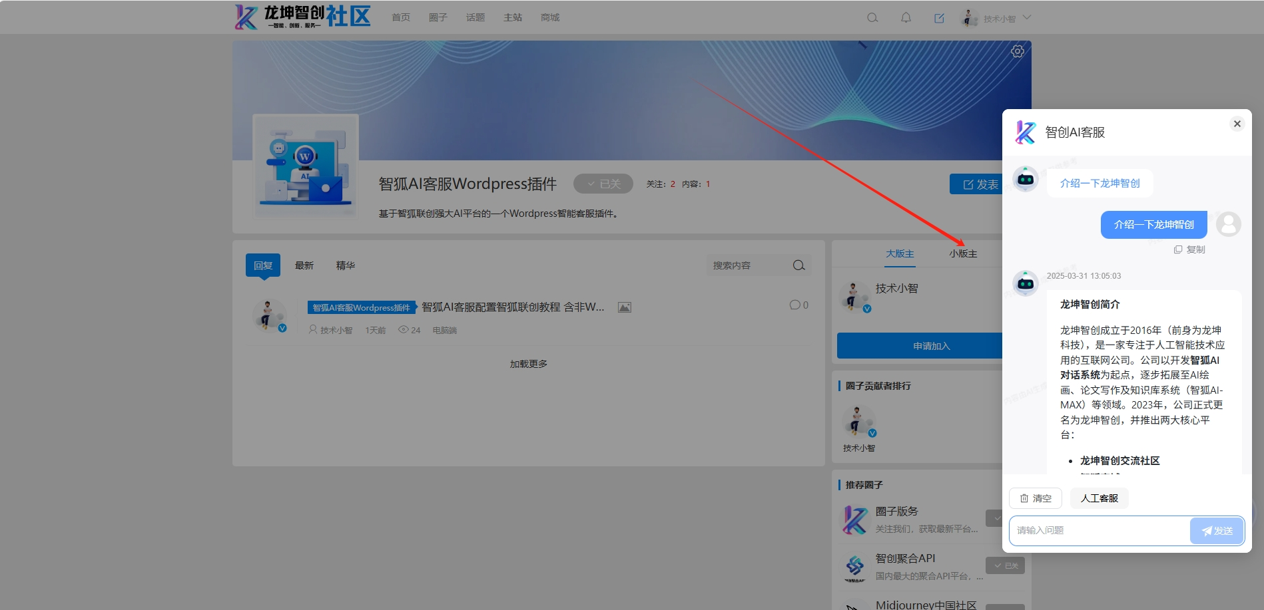Toggle the 已关 followed button for the circle
1264x610 pixels.
click(603, 184)
